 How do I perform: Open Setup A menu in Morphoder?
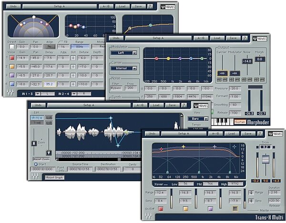click(x=158, y=38)
